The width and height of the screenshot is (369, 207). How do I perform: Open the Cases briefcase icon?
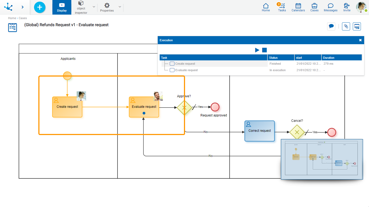pyautogui.click(x=314, y=7)
